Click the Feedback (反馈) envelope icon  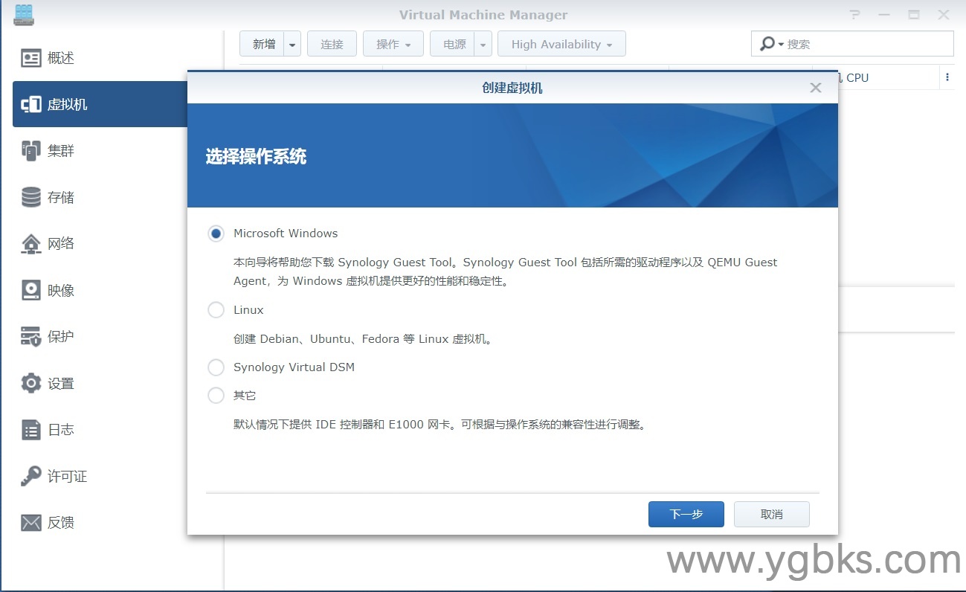(x=31, y=523)
